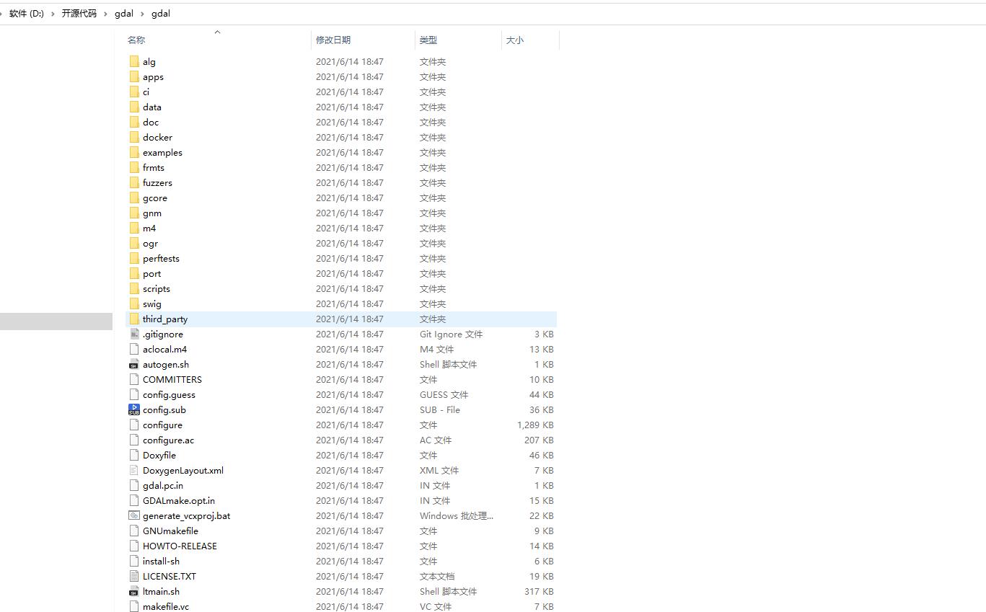Select file name GNUmakefile

click(170, 531)
